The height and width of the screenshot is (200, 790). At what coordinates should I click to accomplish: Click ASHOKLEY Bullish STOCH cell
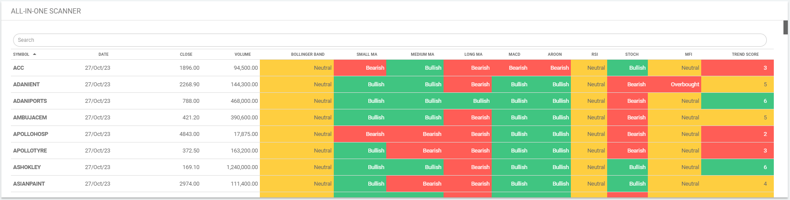pos(627,167)
